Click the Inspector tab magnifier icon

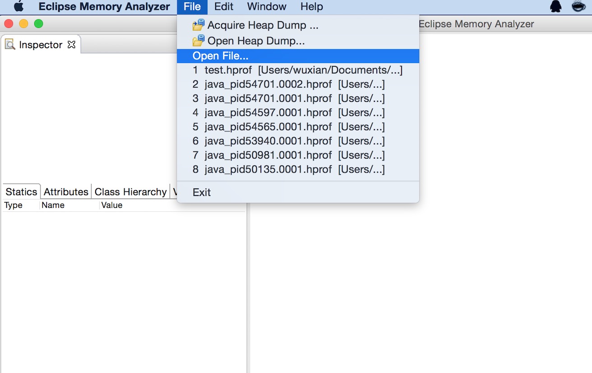[10, 45]
